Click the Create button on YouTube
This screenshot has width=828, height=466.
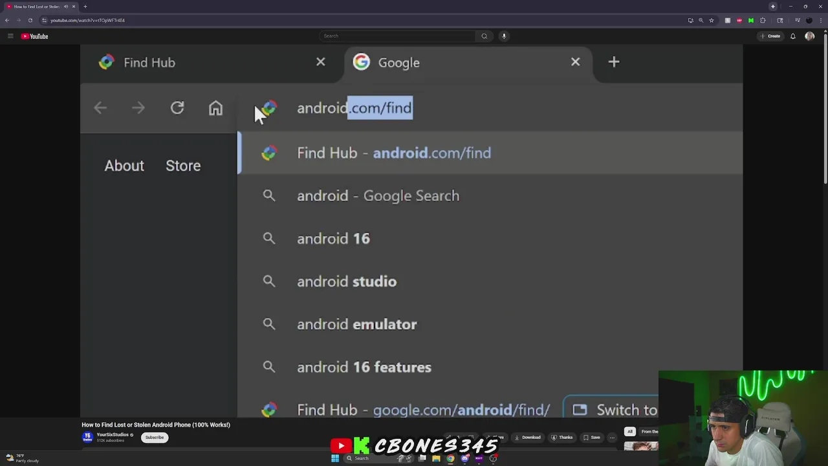[x=770, y=36]
